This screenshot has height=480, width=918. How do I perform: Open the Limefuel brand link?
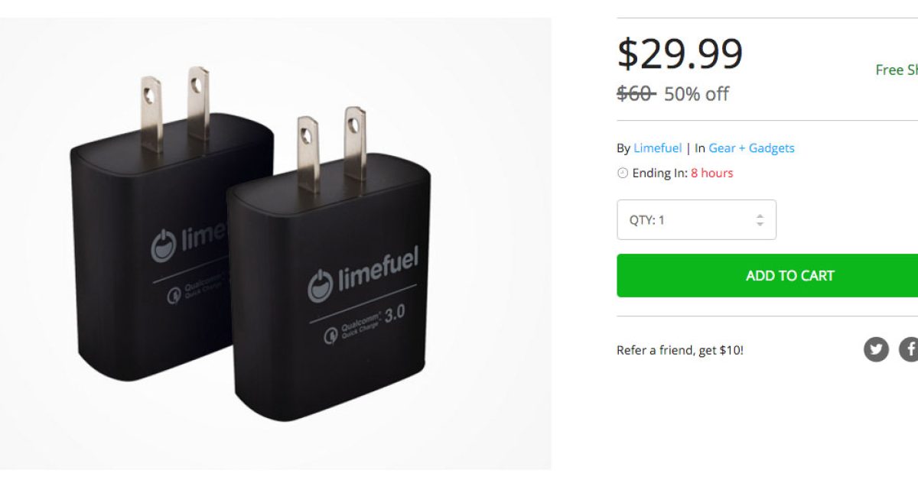click(657, 148)
